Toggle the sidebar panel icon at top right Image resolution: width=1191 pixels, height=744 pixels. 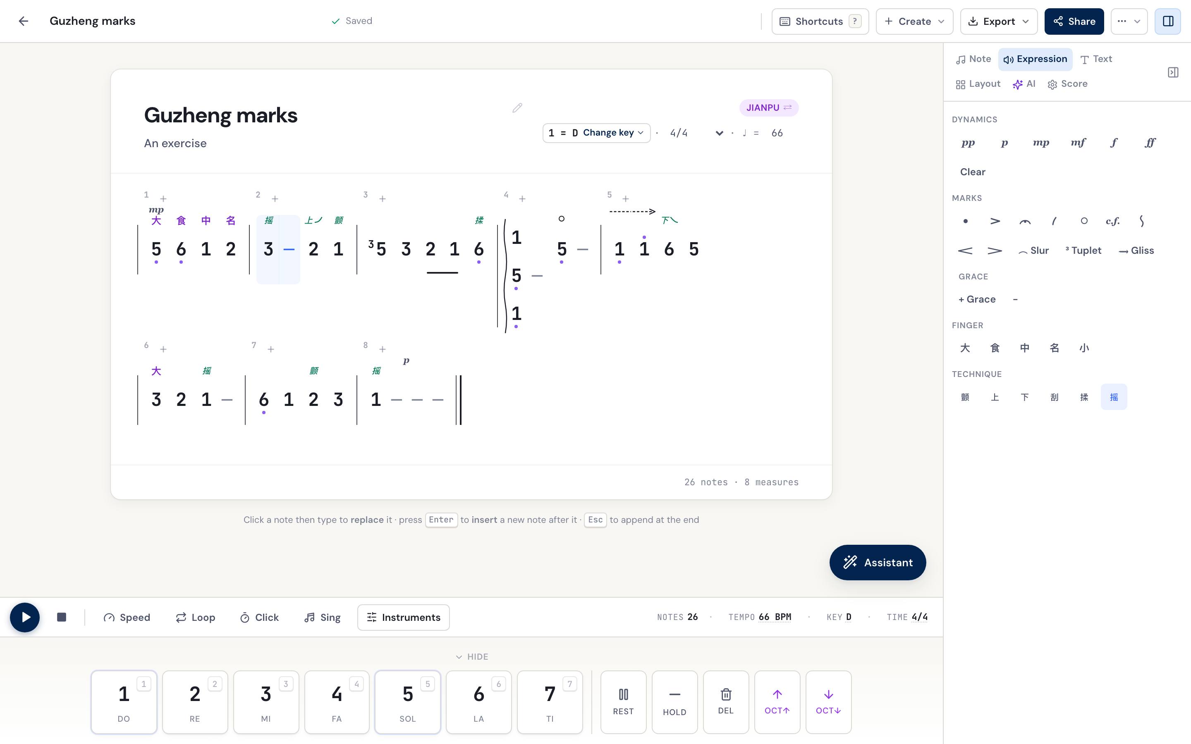(x=1167, y=21)
